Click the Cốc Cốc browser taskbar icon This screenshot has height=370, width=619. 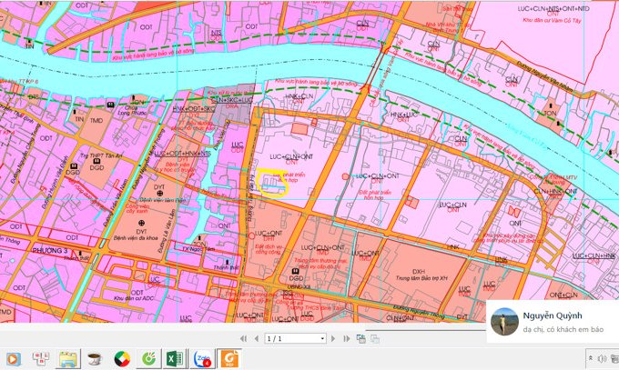tap(147, 357)
